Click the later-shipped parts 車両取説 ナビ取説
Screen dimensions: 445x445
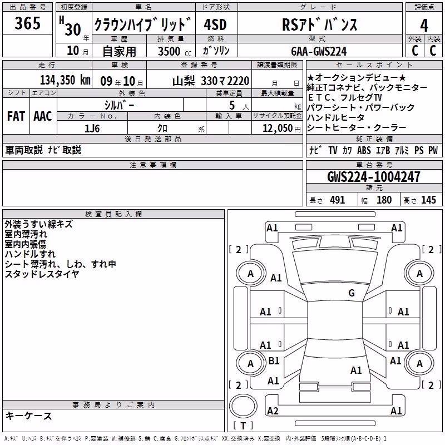(43, 150)
